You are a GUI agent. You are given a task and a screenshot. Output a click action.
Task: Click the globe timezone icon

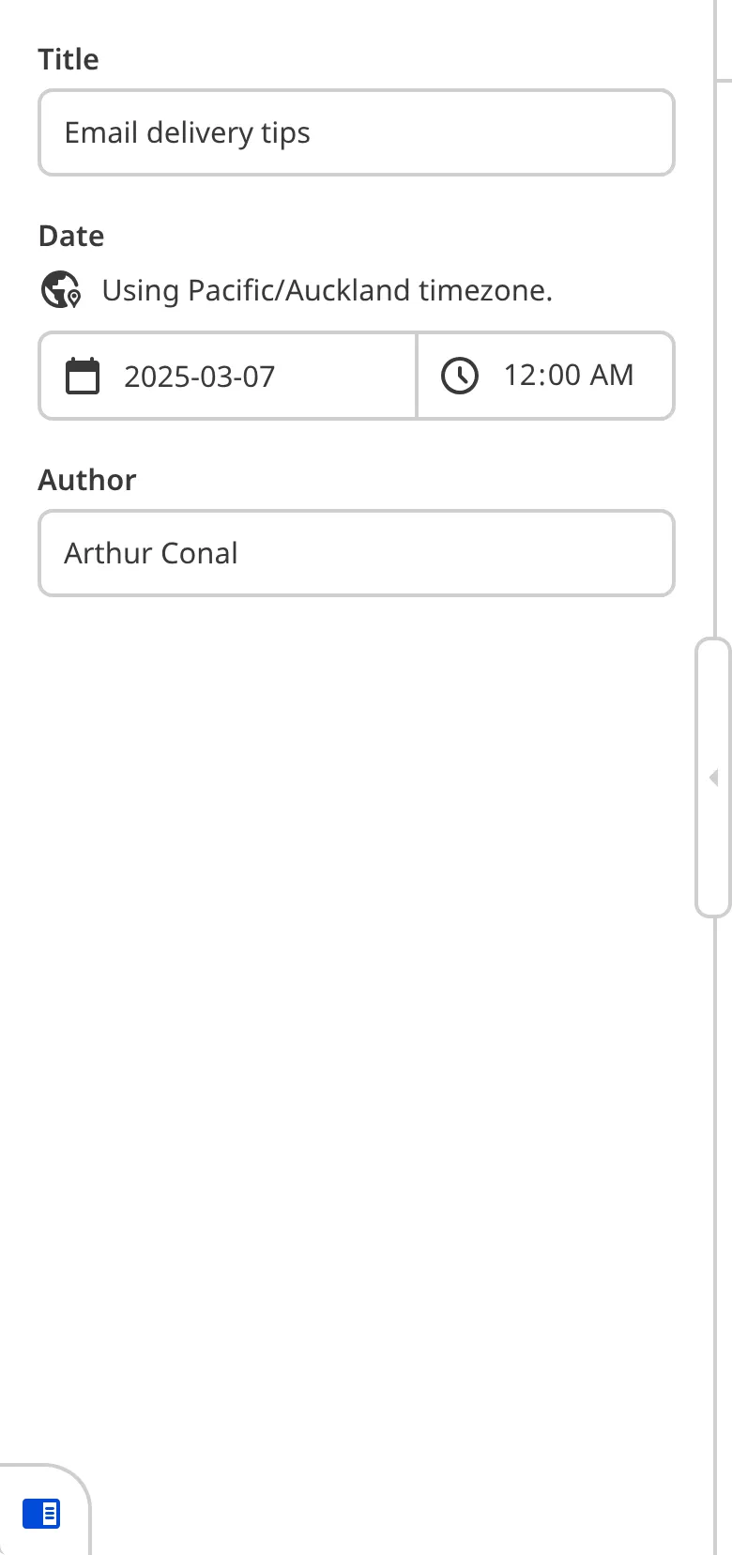click(61, 290)
